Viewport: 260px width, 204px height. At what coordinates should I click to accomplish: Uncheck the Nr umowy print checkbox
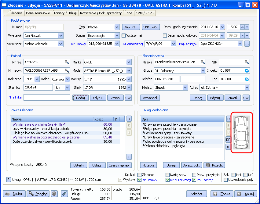tap(140, 180)
